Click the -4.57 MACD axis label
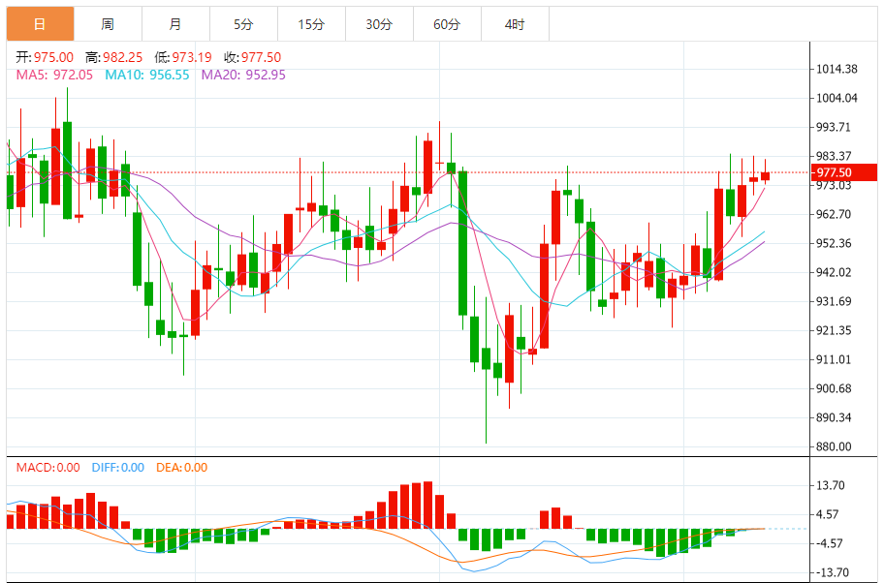This screenshot has height=583, width=884. [x=829, y=543]
